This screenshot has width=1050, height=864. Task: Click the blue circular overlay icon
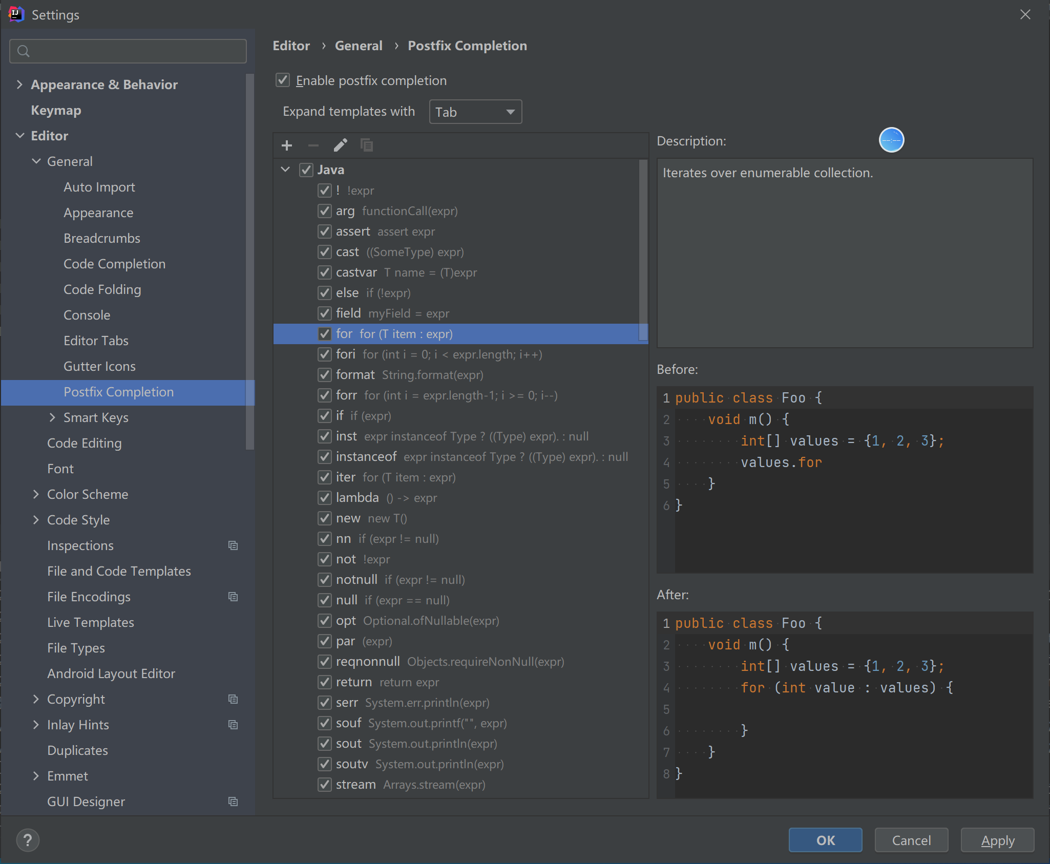tap(891, 140)
